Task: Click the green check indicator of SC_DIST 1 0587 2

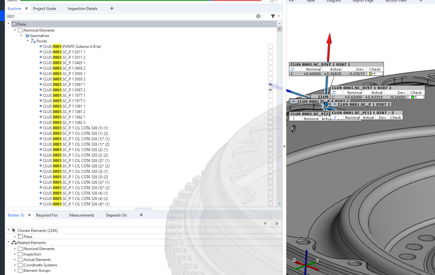Action: click(x=413, y=97)
